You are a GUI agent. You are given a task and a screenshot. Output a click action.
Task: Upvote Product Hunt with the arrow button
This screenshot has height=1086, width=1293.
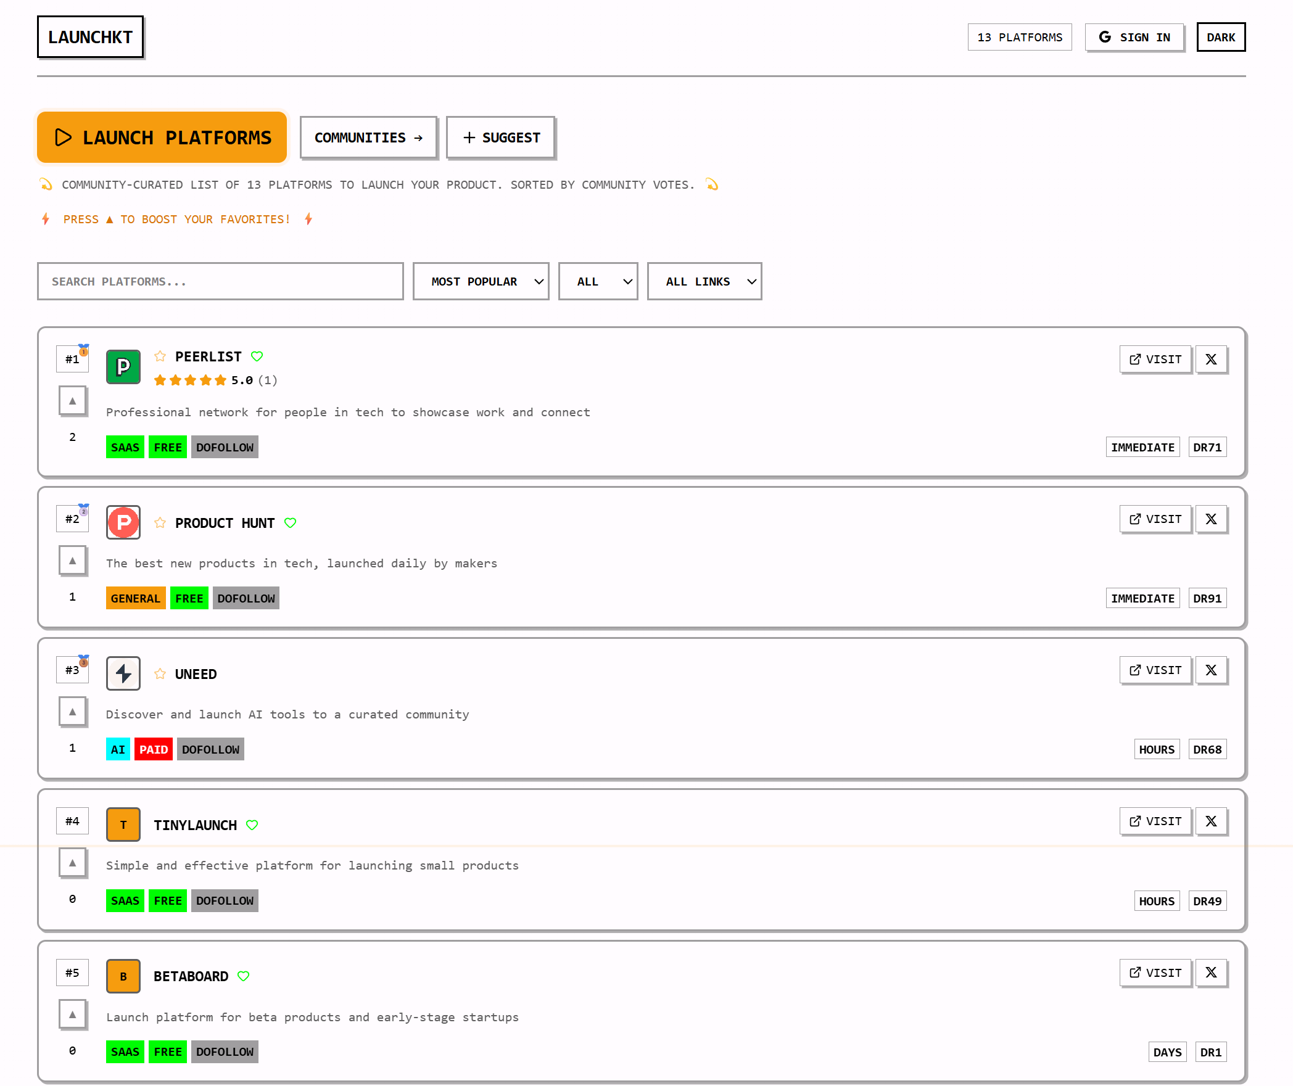coord(72,561)
